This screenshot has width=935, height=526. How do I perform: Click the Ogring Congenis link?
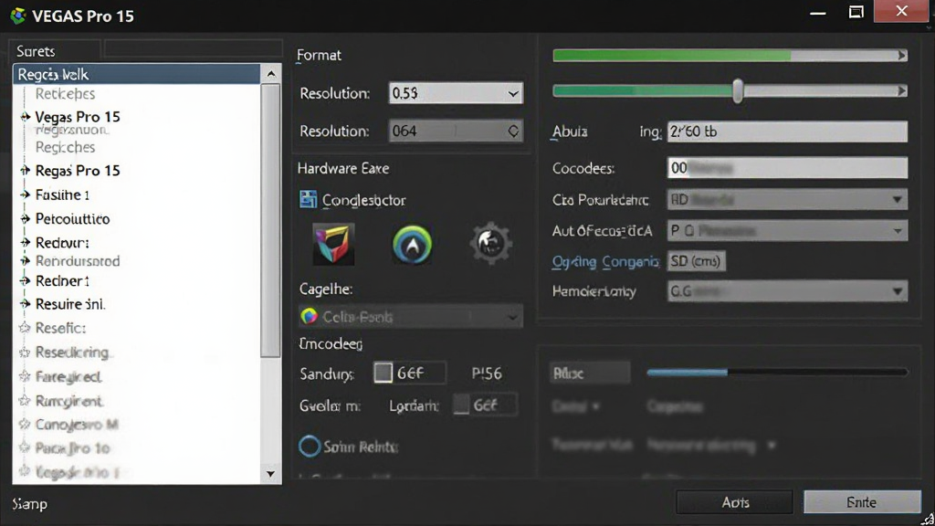click(605, 261)
